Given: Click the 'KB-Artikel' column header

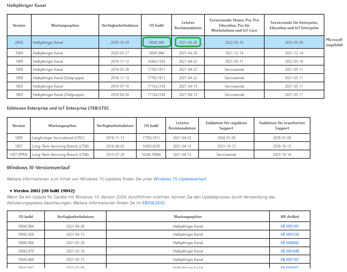Looking at the screenshot, I should pyautogui.click(x=290, y=216).
